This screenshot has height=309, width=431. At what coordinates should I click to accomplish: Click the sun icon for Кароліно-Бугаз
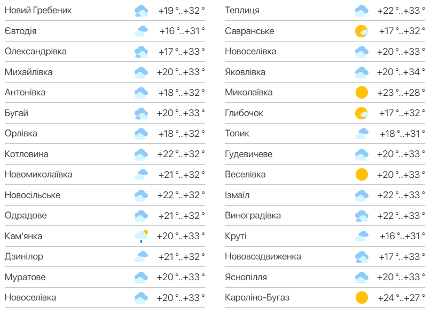click(362, 297)
